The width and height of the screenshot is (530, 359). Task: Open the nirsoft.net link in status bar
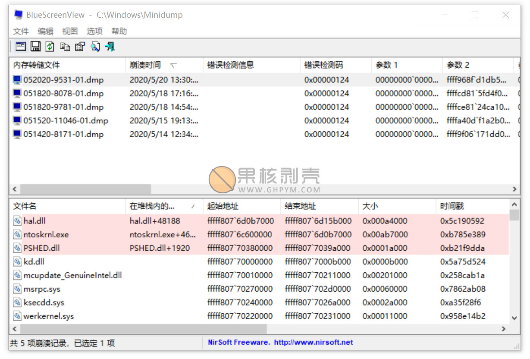click(314, 343)
